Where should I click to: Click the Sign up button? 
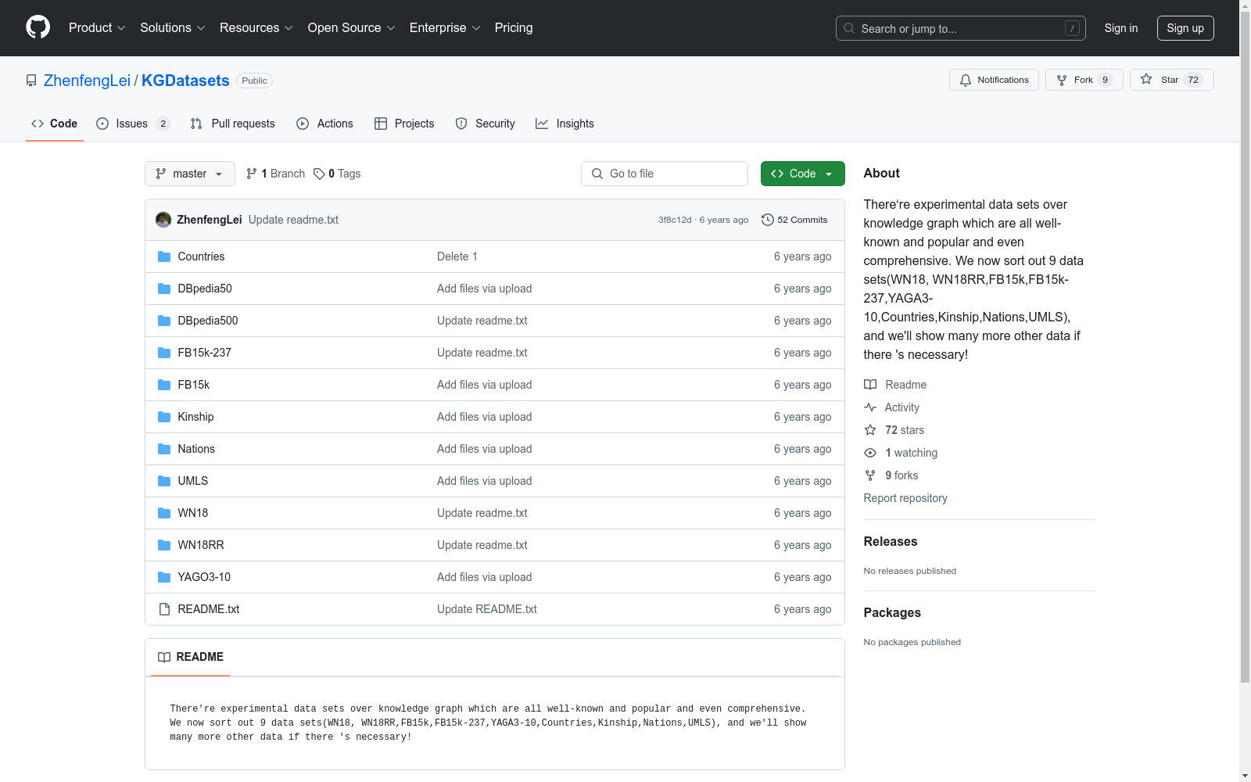tap(1185, 28)
